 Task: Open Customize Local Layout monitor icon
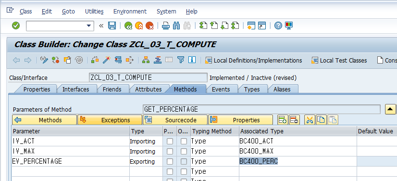(x=289, y=26)
